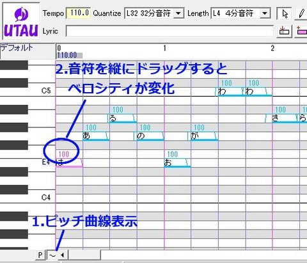This screenshot has width=307, height=263.
Task: Select the お note at E4
Action: tap(177, 163)
